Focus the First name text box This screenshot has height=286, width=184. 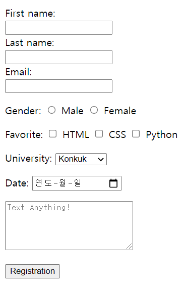pyautogui.click(x=58, y=28)
